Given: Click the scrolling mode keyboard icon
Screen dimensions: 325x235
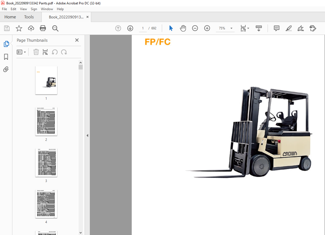Looking at the screenshot, I should point(259,28).
